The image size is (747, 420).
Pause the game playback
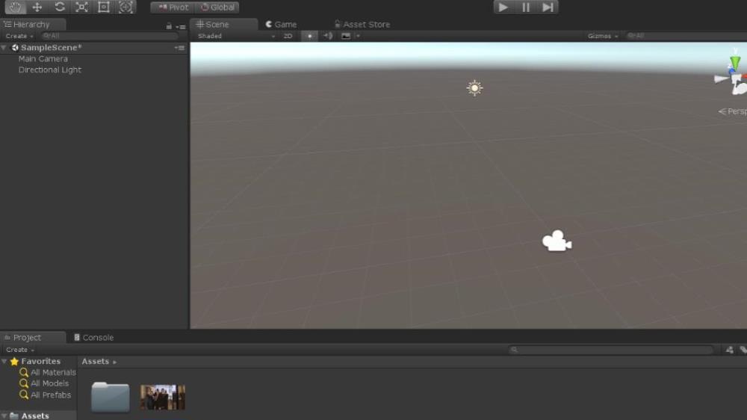[525, 7]
